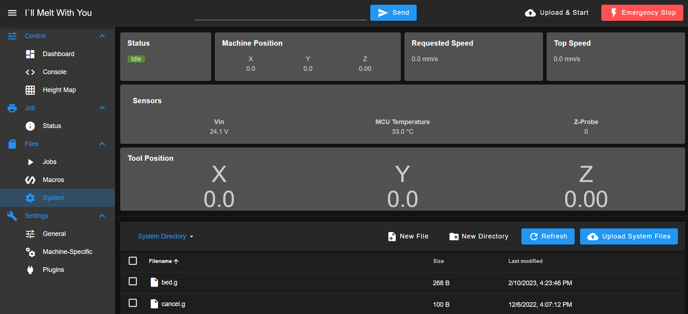This screenshot has width=688, height=314.
Task: Click the Job printer icon
Action: (x=12, y=108)
